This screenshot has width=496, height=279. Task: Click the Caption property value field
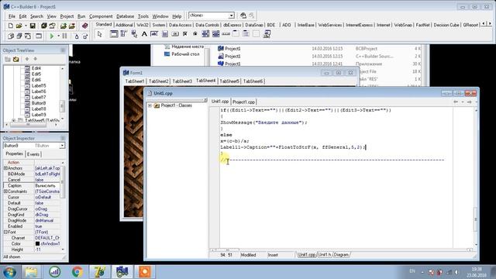pos(47,186)
